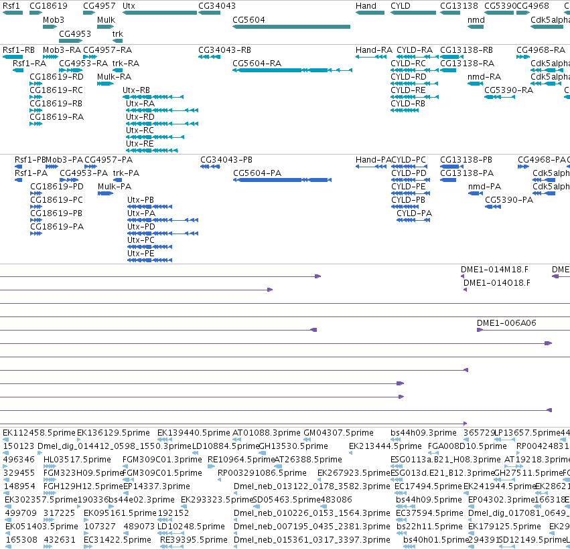Click the EP14337.3prime EST label
Image resolution: width=570 pixels, height=550 pixels.
pyautogui.click(x=157, y=486)
